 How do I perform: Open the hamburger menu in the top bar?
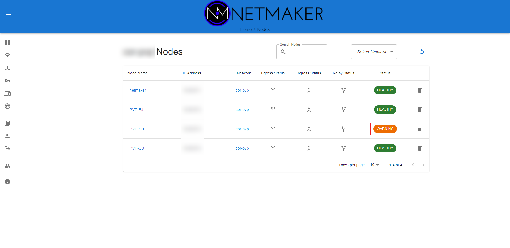tap(8, 13)
